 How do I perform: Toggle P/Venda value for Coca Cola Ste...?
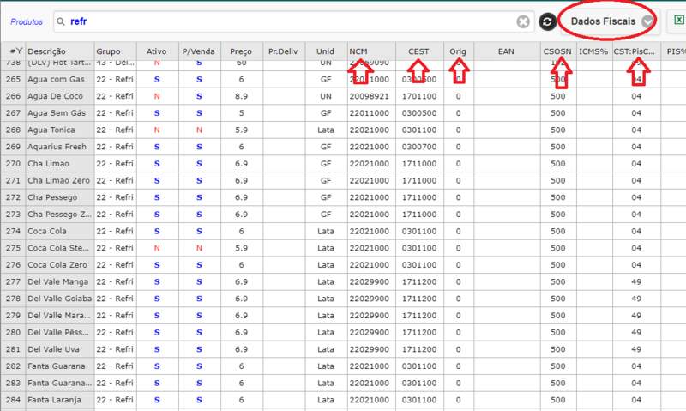click(x=199, y=248)
